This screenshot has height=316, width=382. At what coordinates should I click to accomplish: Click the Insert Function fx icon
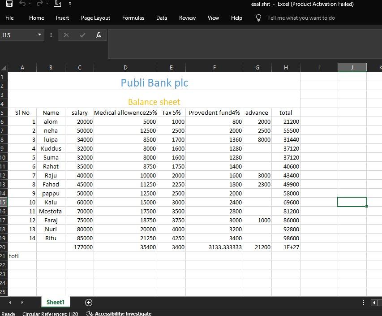98,35
